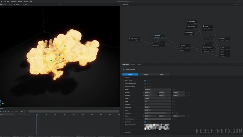Select the General properties tab
The height and width of the screenshot is (137, 243).
click(130, 75)
